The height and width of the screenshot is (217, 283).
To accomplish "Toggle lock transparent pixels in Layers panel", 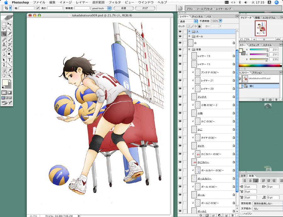I will click(x=188, y=26).
